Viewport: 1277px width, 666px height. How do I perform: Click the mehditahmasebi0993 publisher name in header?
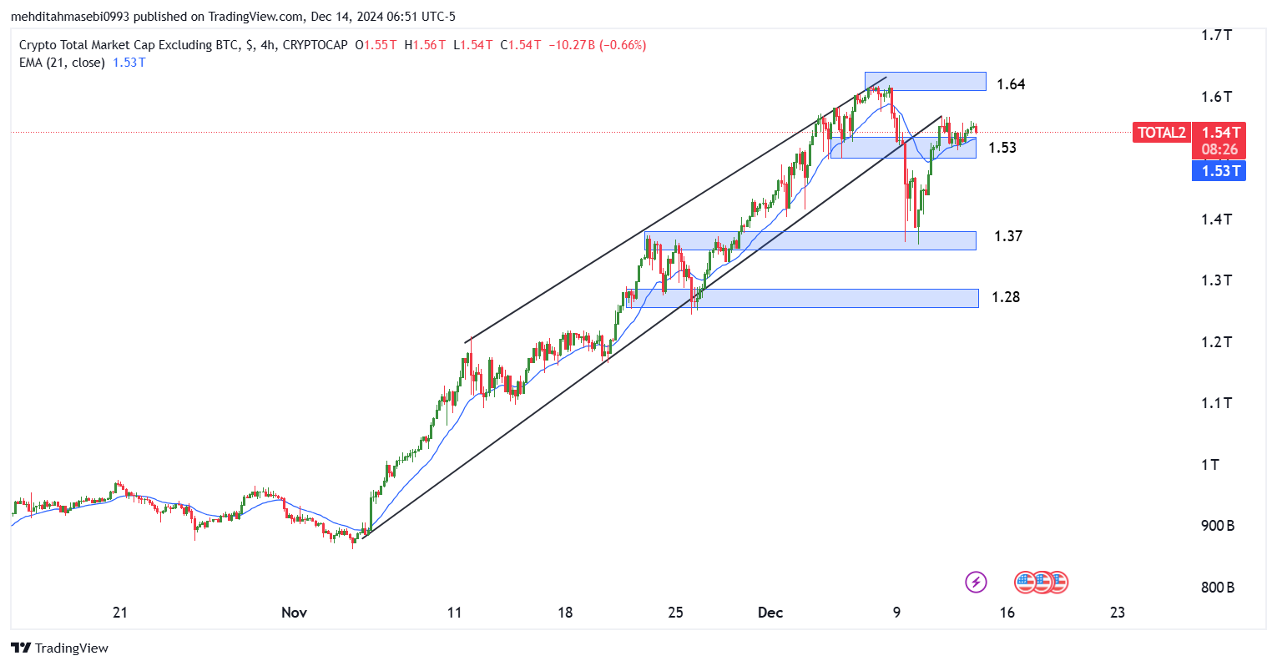click(69, 17)
